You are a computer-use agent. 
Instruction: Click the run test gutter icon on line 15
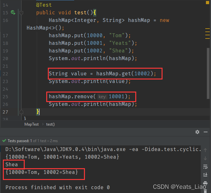click(13, 13)
